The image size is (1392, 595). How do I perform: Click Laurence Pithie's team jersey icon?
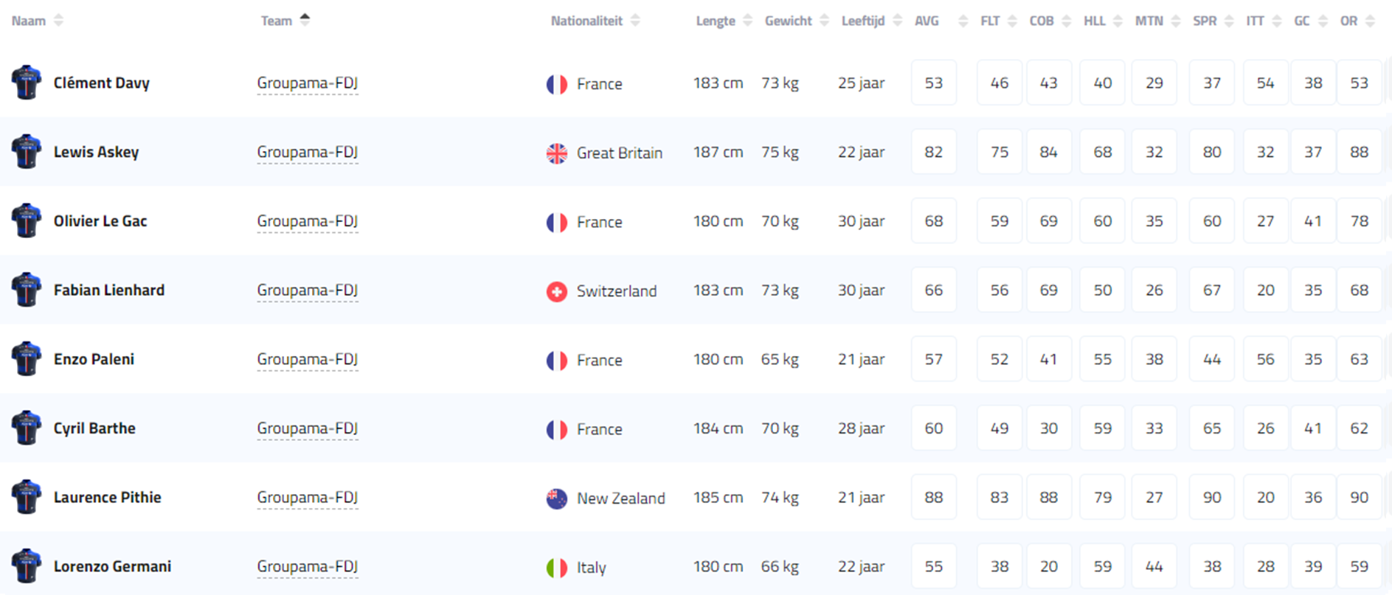coord(26,497)
